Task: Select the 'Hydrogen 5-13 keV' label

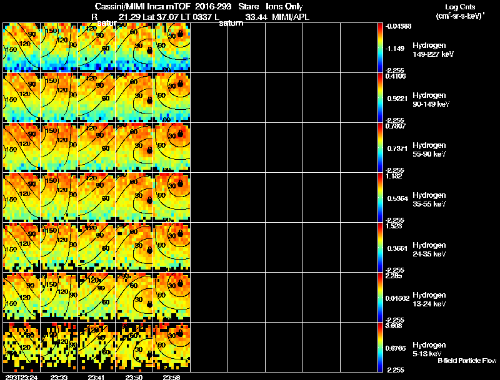Action: (x=429, y=349)
